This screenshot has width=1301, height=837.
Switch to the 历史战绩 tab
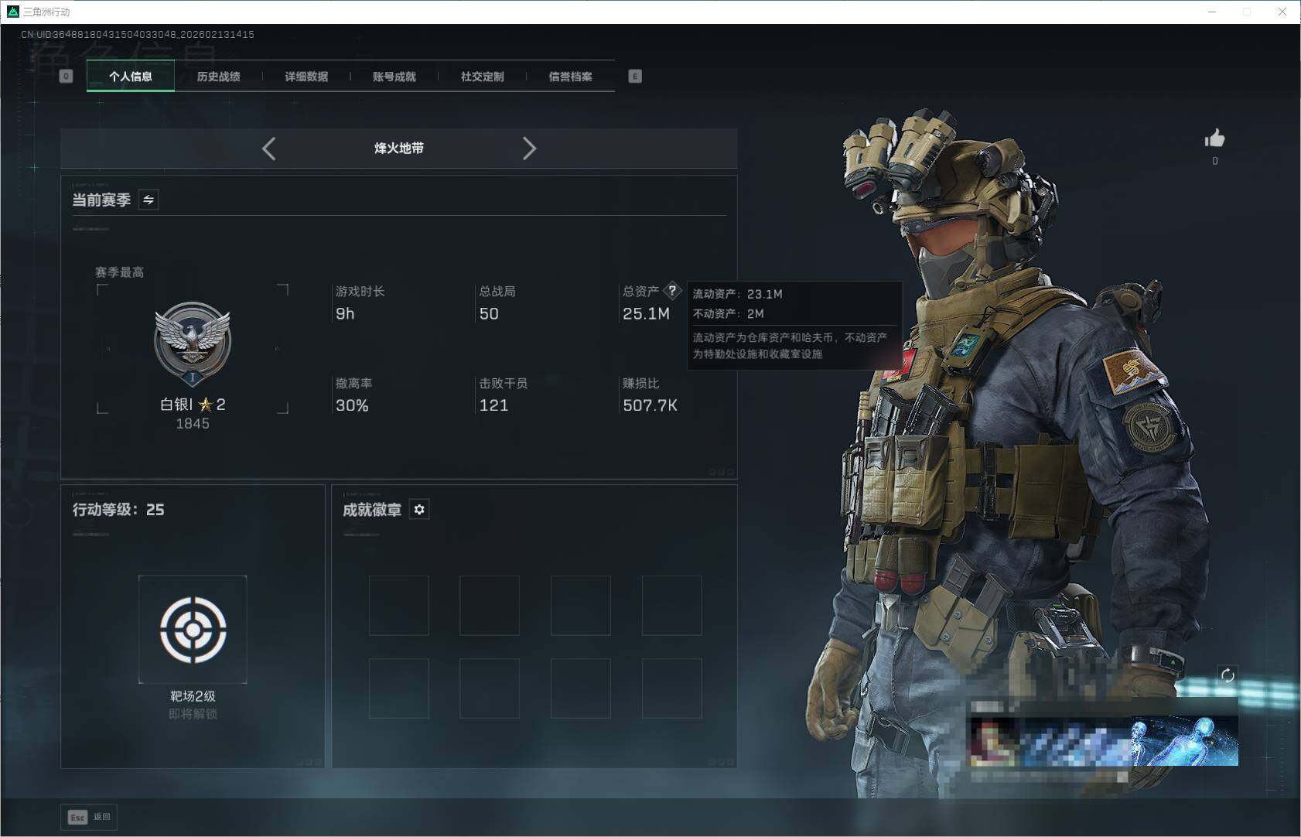click(219, 76)
